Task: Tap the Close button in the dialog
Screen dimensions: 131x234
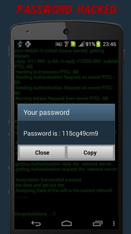Action: coord(42,152)
